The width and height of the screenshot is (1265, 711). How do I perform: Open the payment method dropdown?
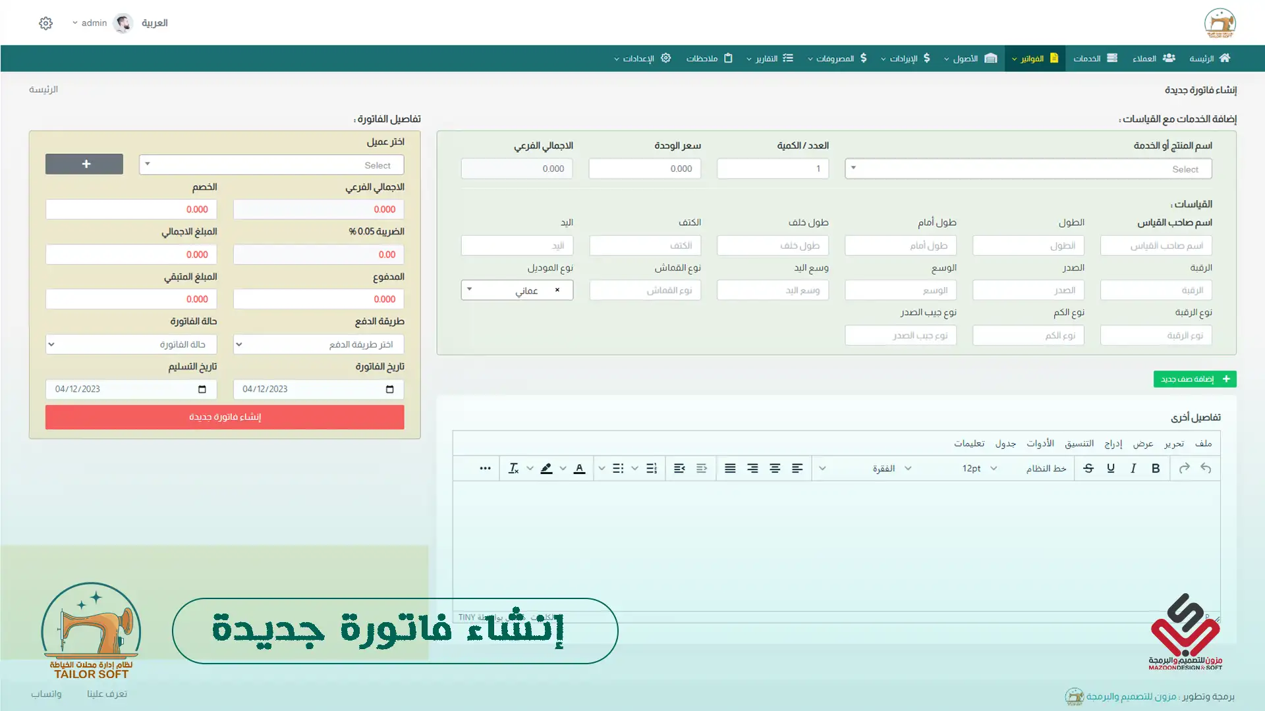point(318,344)
